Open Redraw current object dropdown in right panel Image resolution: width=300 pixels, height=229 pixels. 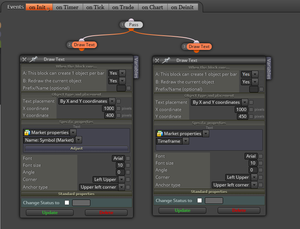coord(255,82)
